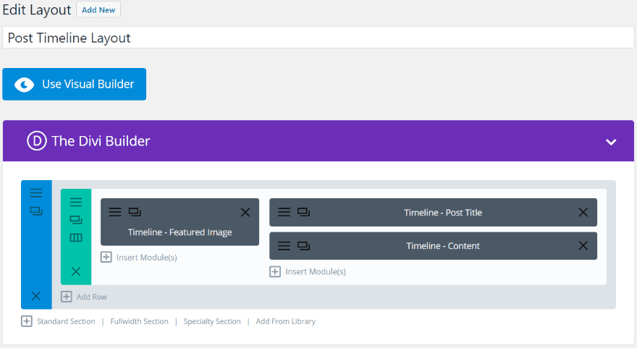
Task: Add a Specialty Section
Action: 212,321
